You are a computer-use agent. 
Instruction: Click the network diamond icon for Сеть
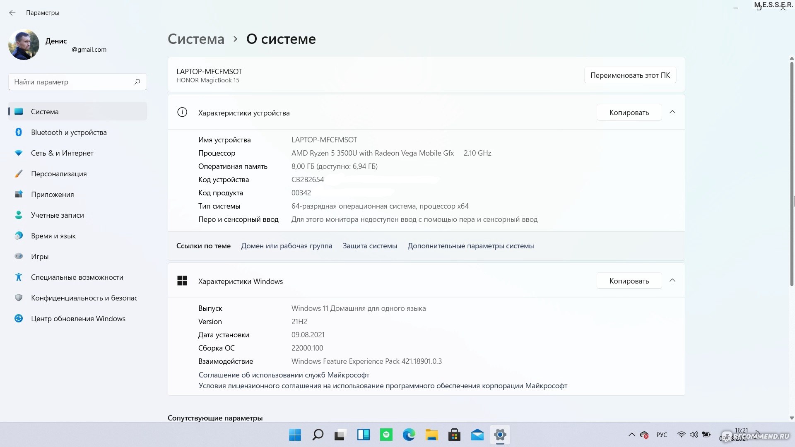point(19,153)
